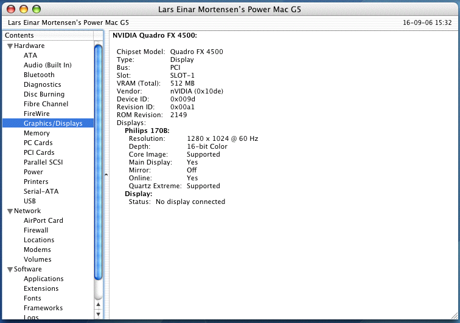This screenshot has width=460, height=323.
Task: Select Diagnostics entry
Action: point(42,84)
